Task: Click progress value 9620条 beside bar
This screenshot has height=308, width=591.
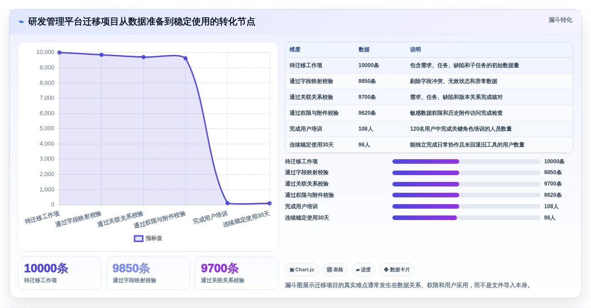Action: coord(553,195)
